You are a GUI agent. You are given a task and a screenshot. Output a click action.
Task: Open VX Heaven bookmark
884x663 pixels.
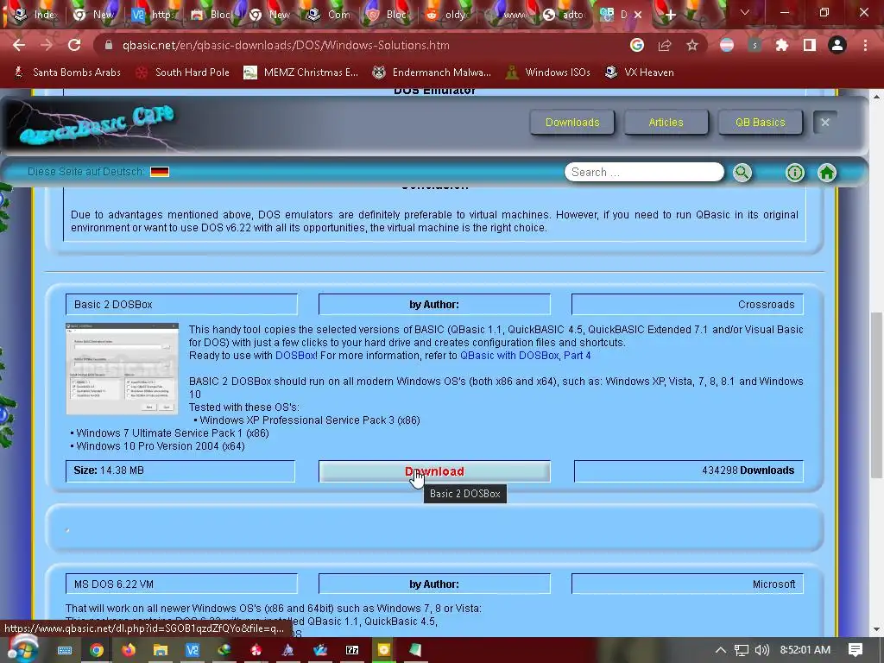coord(640,73)
